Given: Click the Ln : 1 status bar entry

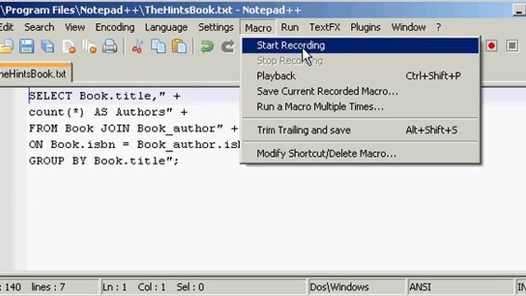Looking at the screenshot, I should click(x=114, y=287).
